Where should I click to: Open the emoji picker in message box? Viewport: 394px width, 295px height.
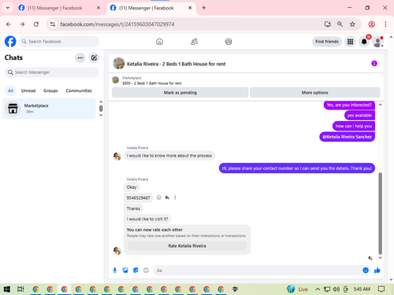coord(366,270)
